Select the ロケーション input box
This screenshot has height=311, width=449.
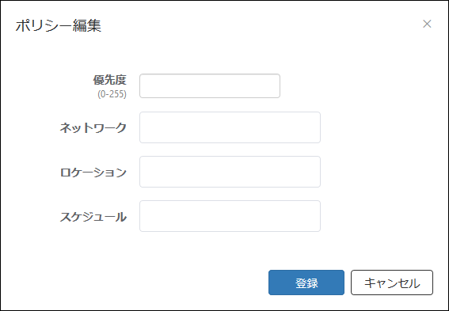[230, 172]
